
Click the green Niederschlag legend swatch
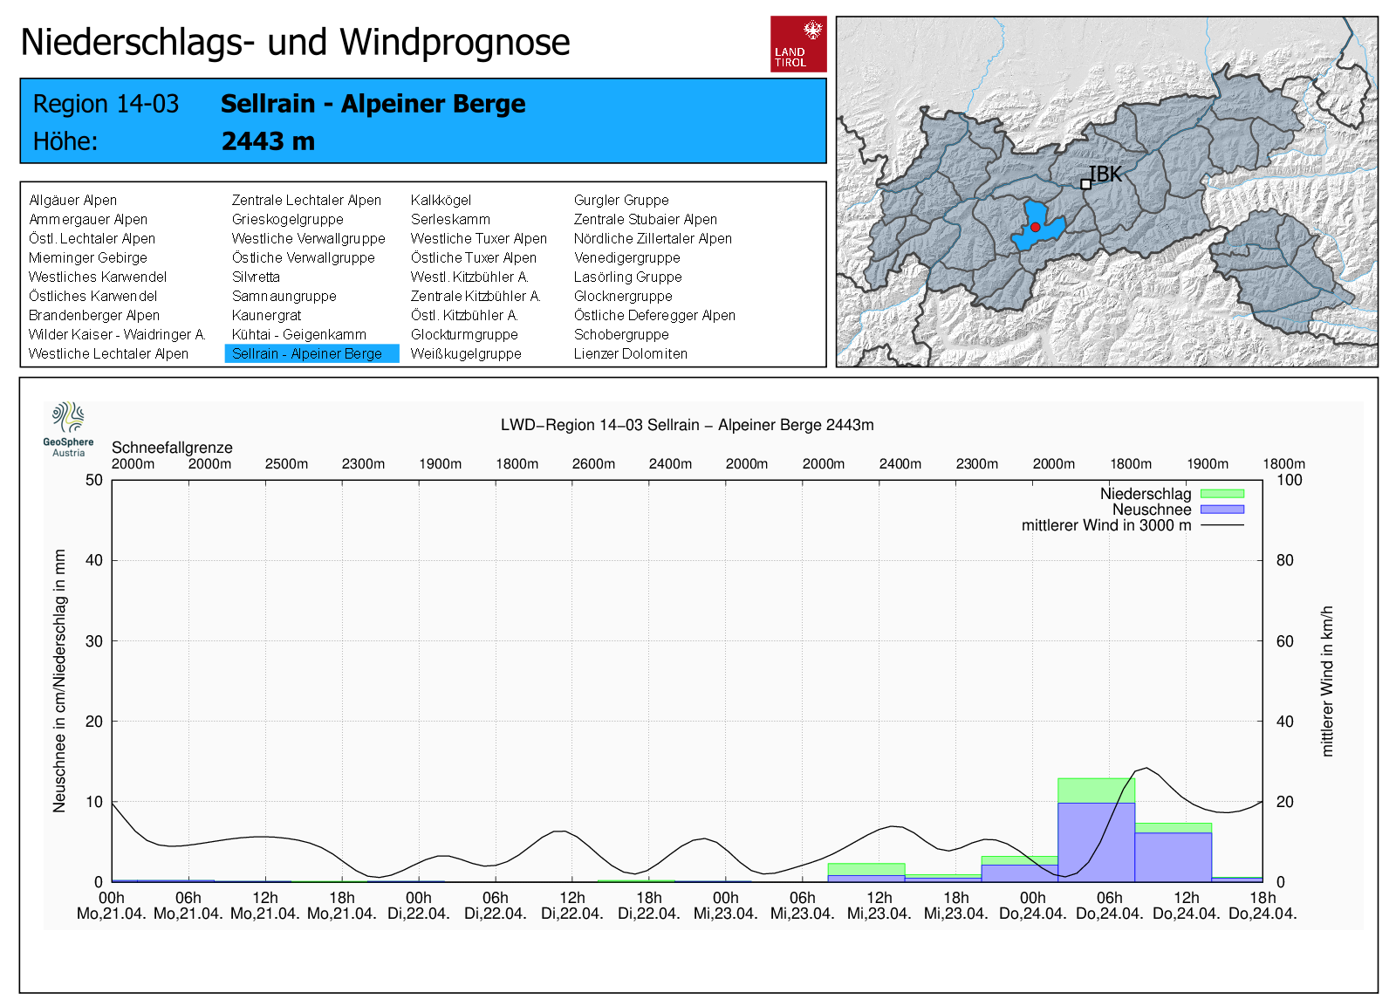[1221, 494]
